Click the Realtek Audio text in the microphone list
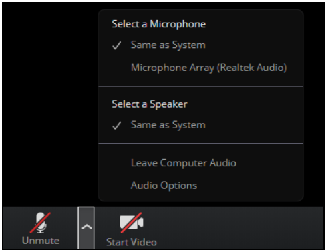 point(252,68)
